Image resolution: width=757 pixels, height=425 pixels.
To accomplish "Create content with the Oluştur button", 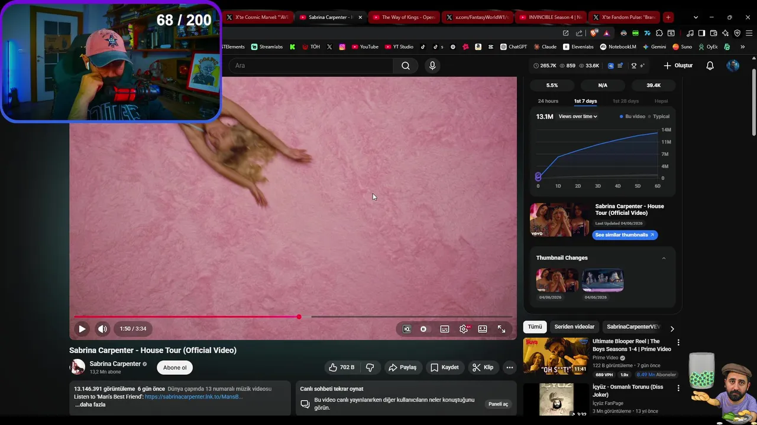I will 678,66.
